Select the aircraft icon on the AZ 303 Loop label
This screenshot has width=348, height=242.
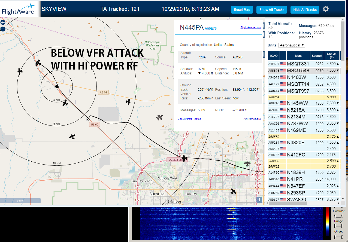tap(185, 158)
